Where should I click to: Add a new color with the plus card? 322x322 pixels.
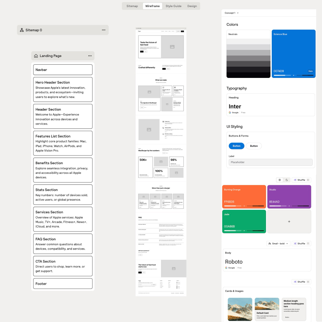[x=289, y=222]
